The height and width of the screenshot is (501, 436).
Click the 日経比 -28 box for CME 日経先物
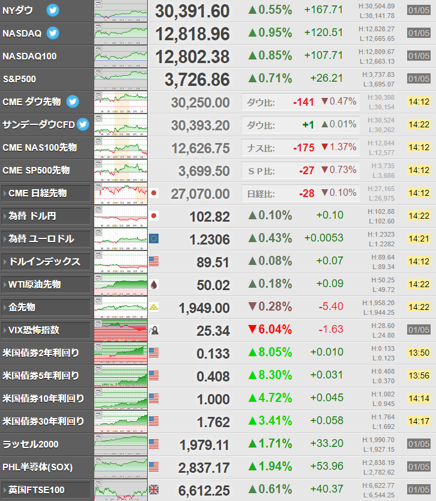click(x=300, y=193)
